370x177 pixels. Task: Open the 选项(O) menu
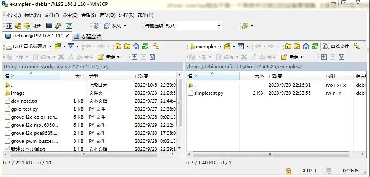click(x=107, y=15)
